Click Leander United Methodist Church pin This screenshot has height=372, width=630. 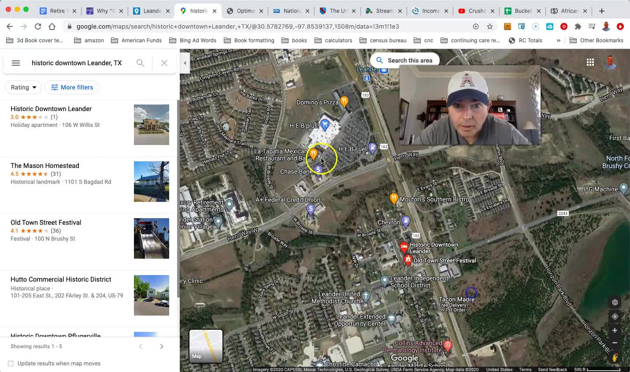[x=366, y=296]
